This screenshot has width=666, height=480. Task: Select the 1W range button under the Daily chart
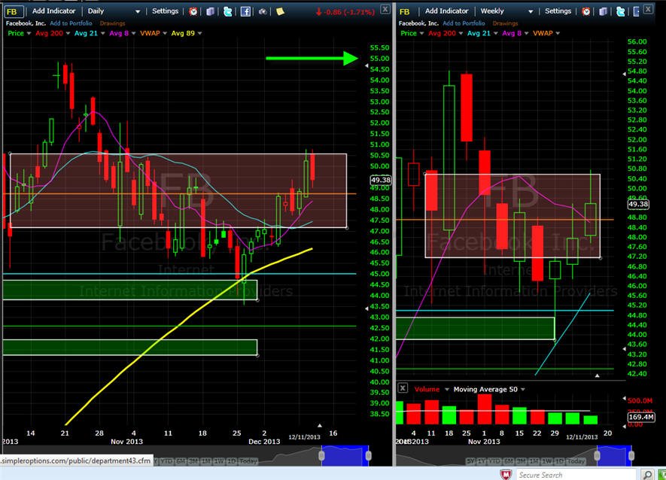pos(219,461)
